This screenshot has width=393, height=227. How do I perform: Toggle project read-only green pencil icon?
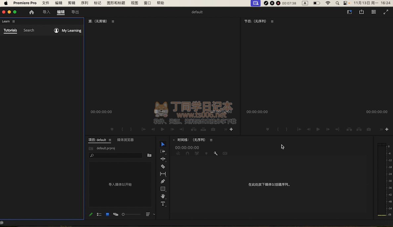click(91, 214)
